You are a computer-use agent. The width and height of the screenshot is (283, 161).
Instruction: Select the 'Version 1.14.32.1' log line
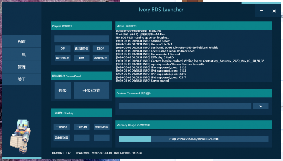click(x=144, y=44)
